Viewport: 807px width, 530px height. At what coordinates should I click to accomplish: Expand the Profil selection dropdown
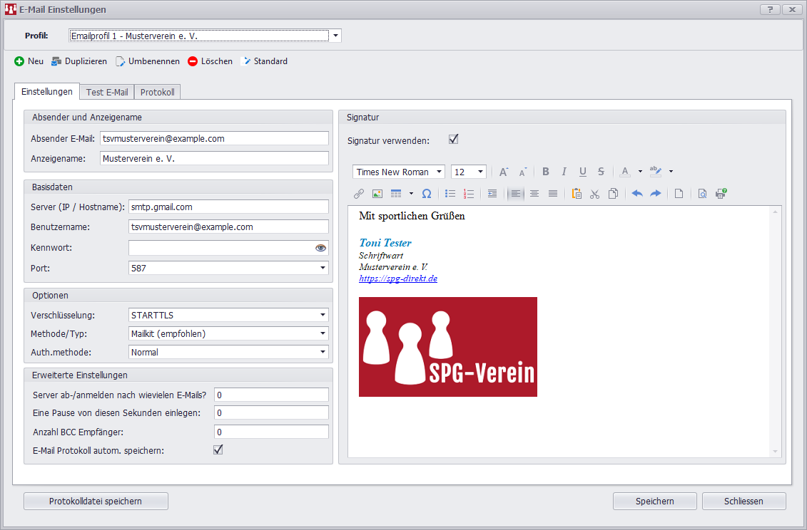335,36
